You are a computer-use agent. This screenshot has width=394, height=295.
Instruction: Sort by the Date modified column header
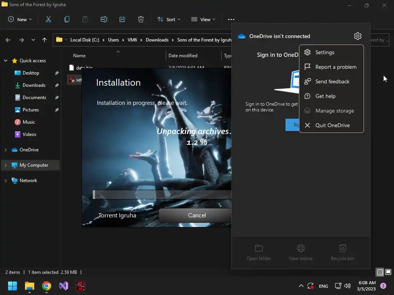pyautogui.click(x=183, y=56)
